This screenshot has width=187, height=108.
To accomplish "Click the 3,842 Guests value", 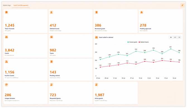I will coord(9,50).
